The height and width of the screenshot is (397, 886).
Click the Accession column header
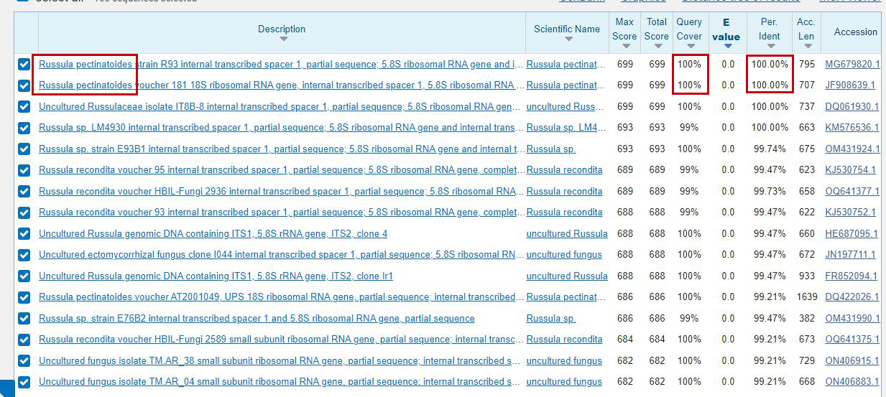click(x=855, y=32)
